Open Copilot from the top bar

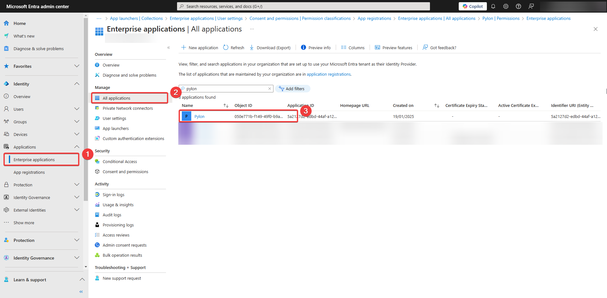(x=472, y=6)
